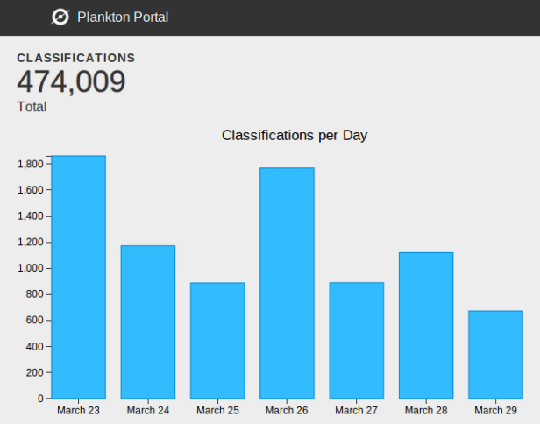Select the March 23 bar in chart
This screenshot has height=424, width=540.
click(78, 277)
